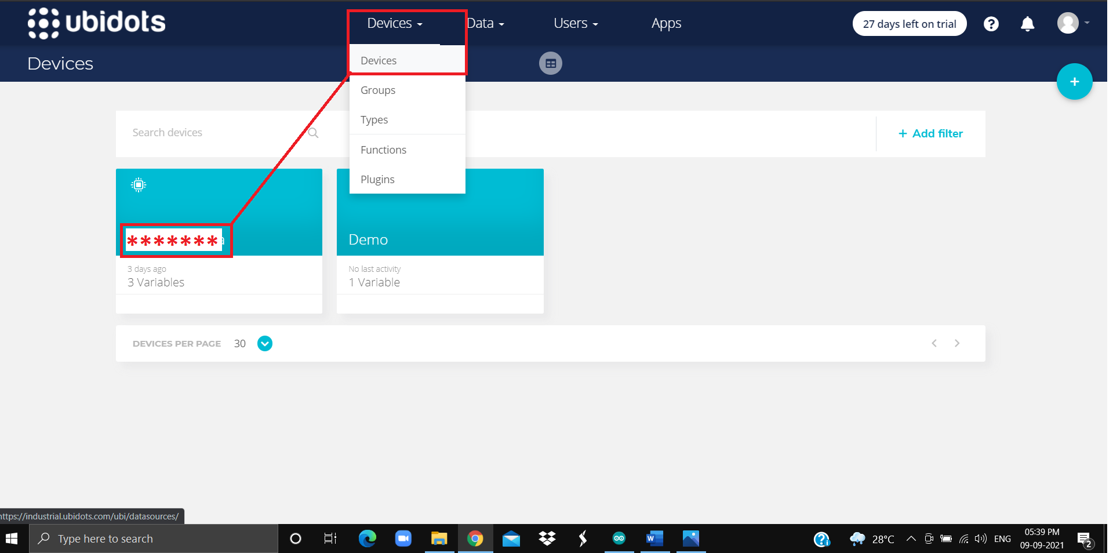
Task: Launch Microsoft Edge from taskbar
Action: point(367,539)
